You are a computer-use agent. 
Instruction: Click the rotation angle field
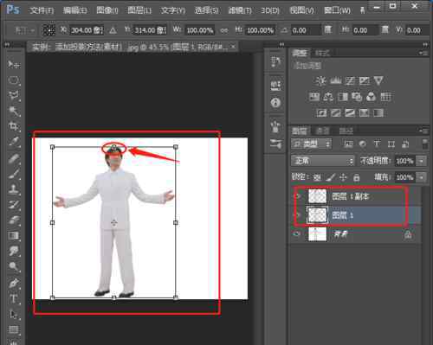[x=306, y=30]
